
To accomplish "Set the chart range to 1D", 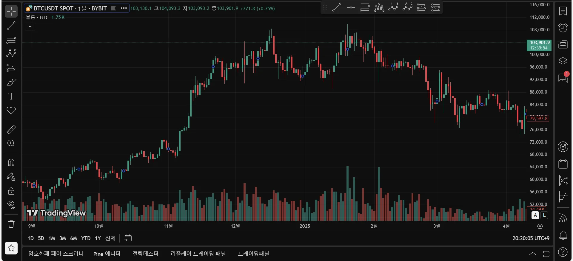I will click(x=30, y=238).
